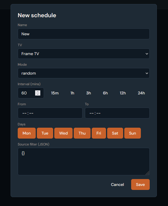The width and height of the screenshot is (168, 206).
Task: Click the From time field
Action: [x=50, y=113]
